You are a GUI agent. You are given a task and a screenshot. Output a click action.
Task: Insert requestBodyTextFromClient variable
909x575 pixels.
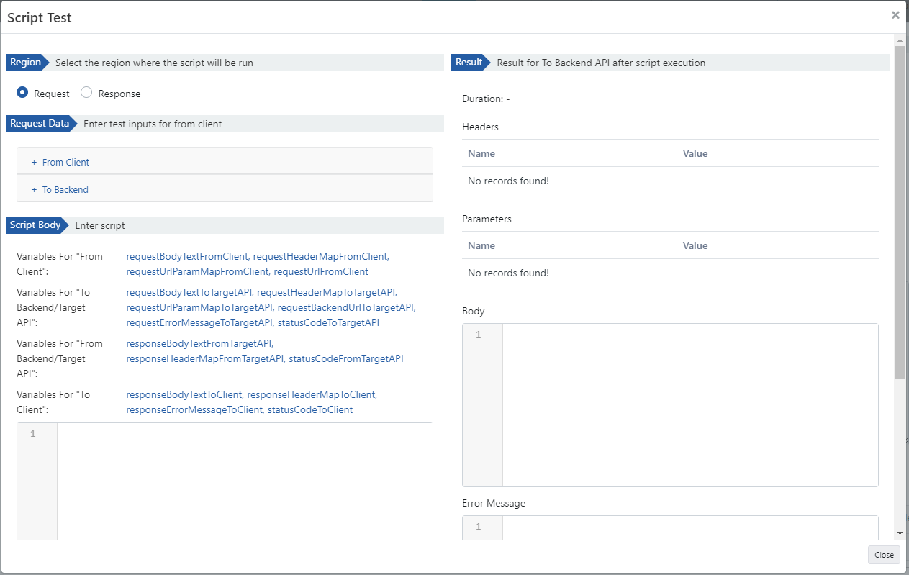187,256
